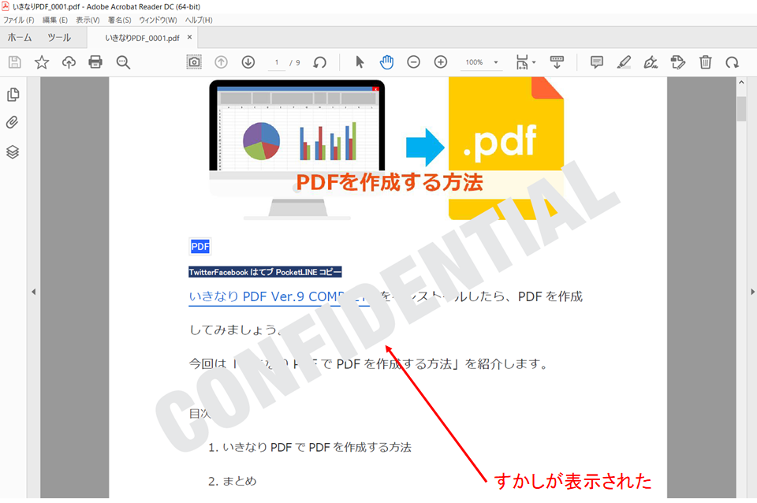Expand the fit page options arrow
Image resolution: width=757 pixels, height=503 pixels.
click(534, 62)
